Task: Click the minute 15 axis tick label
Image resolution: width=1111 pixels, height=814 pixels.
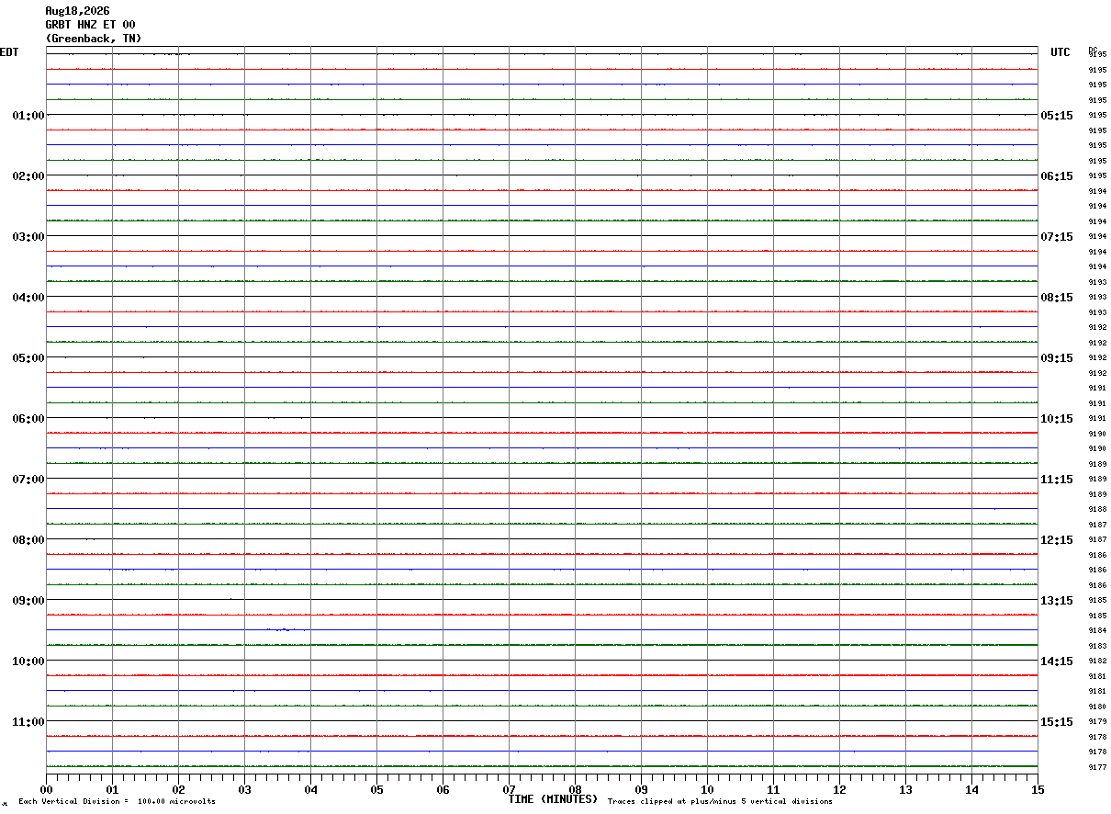Action: point(1038,789)
